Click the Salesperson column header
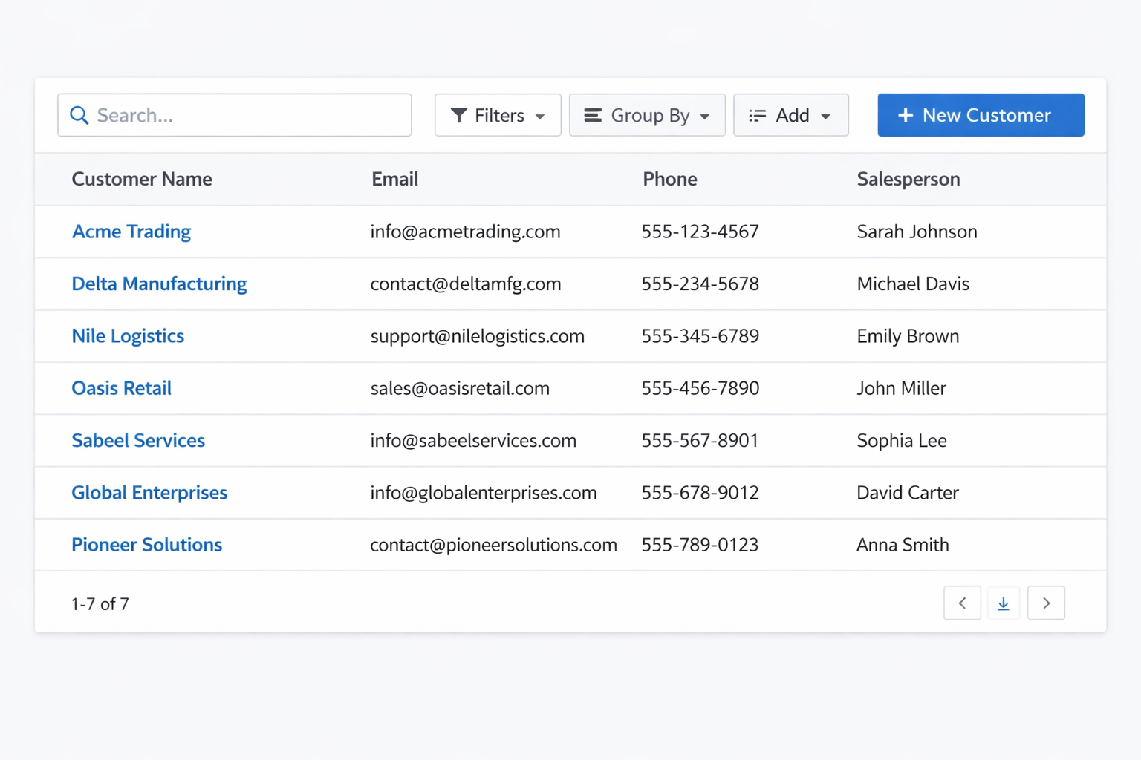The width and height of the screenshot is (1141, 760). coord(908,179)
